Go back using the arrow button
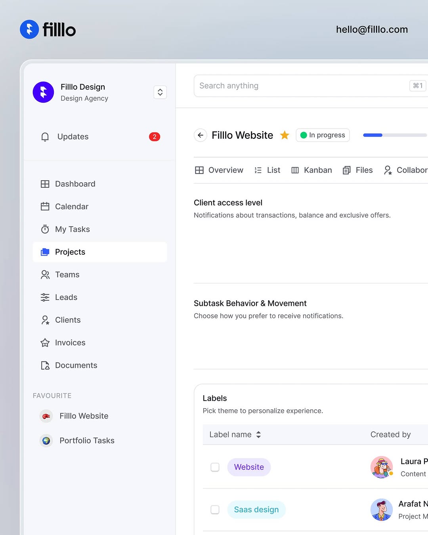This screenshot has height=535, width=428. 201,135
